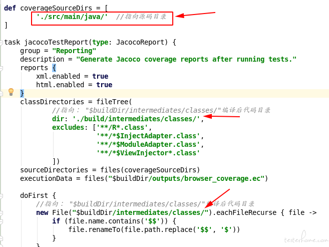Image resolution: width=329 pixels, height=247 pixels.
Task: Click the comment above the dir line
Action: (161, 110)
